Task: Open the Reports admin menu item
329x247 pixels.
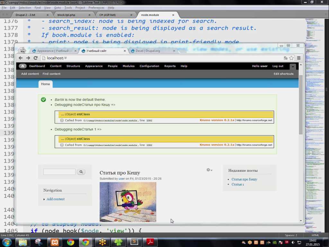Action: click(x=170, y=66)
